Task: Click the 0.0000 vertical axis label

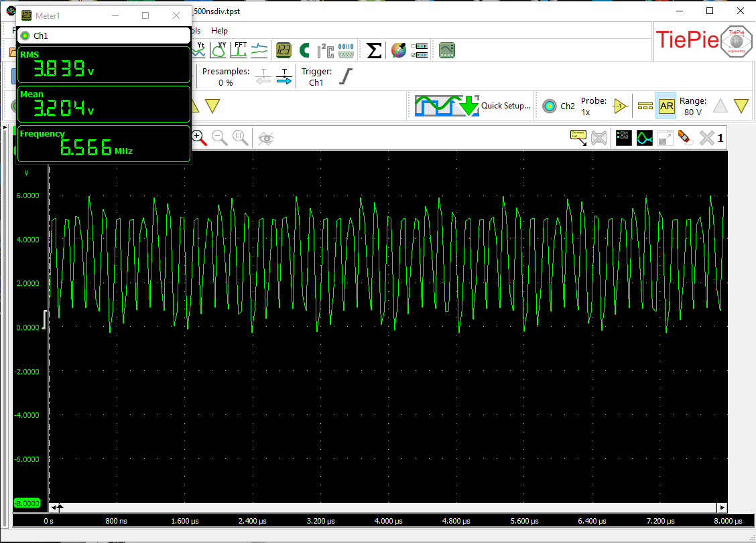Action: tap(27, 327)
